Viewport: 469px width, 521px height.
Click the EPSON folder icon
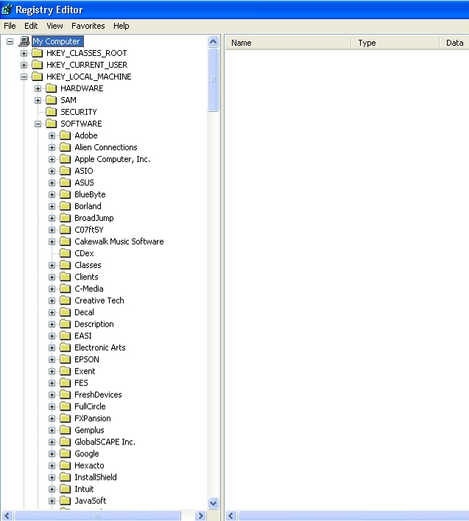(x=65, y=360)
